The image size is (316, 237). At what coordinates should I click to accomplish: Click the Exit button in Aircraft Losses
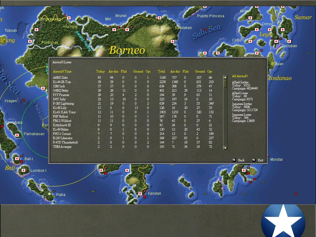tap(258, 160)
